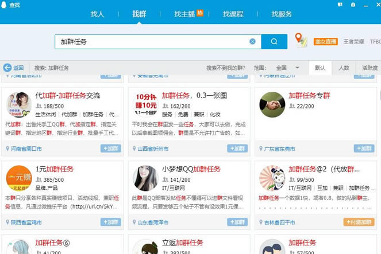
Task: Click the 美女直播 hot keyword tag
Action: (x=326, y=42)
